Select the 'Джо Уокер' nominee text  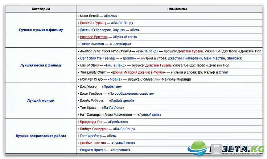88,87
